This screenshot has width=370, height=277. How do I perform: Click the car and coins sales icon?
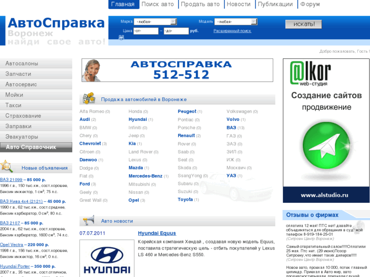click(89, 98)
